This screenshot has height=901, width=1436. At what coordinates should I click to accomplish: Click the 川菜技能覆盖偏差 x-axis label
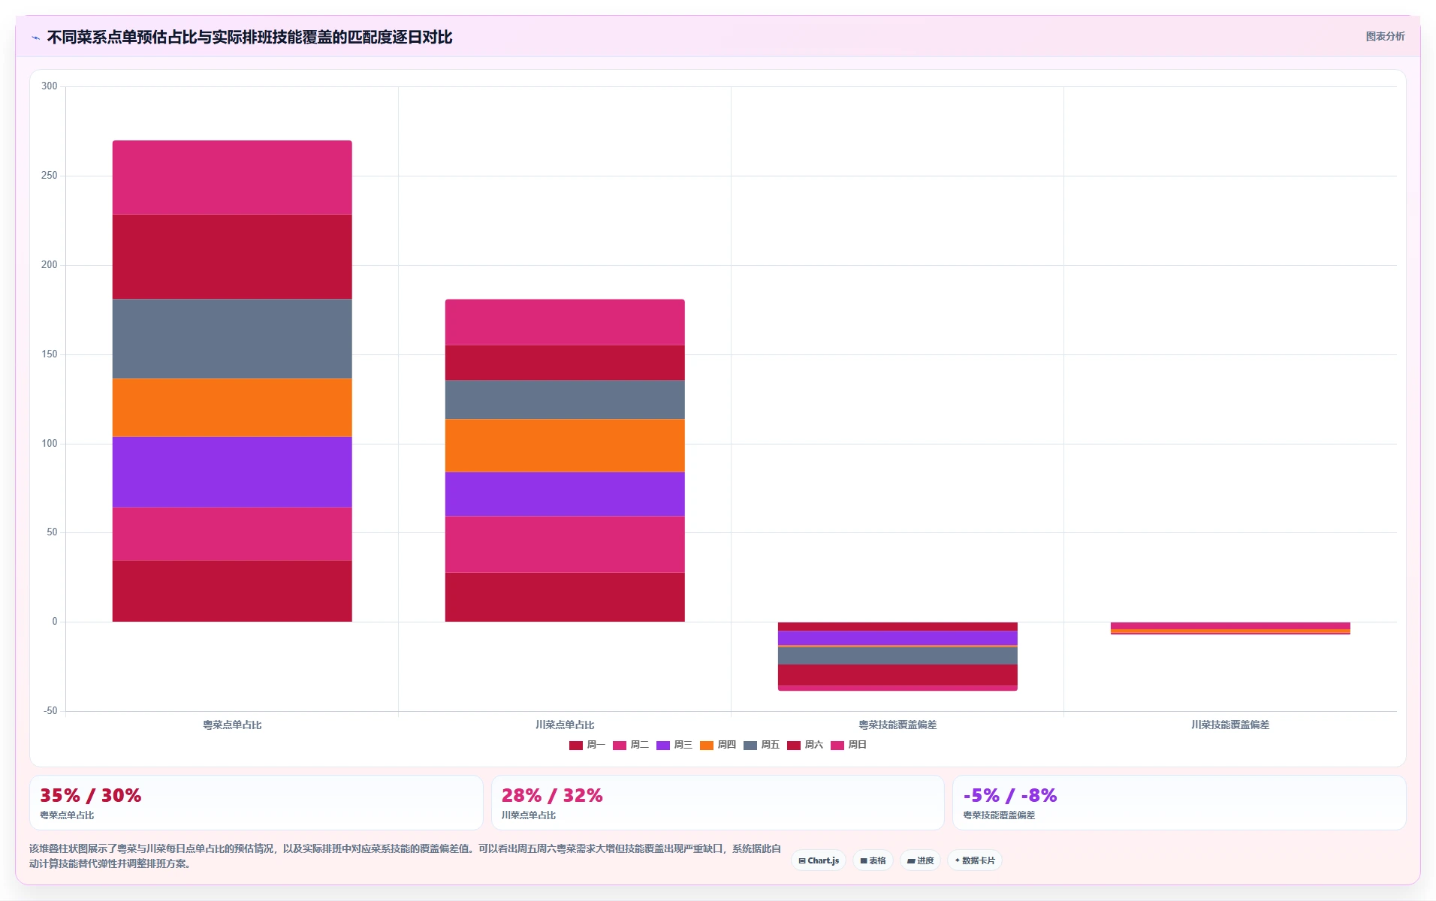coord(1230,725)
